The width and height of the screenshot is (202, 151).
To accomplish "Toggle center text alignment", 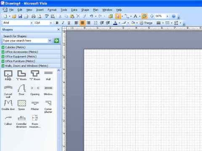I will 82,23.
